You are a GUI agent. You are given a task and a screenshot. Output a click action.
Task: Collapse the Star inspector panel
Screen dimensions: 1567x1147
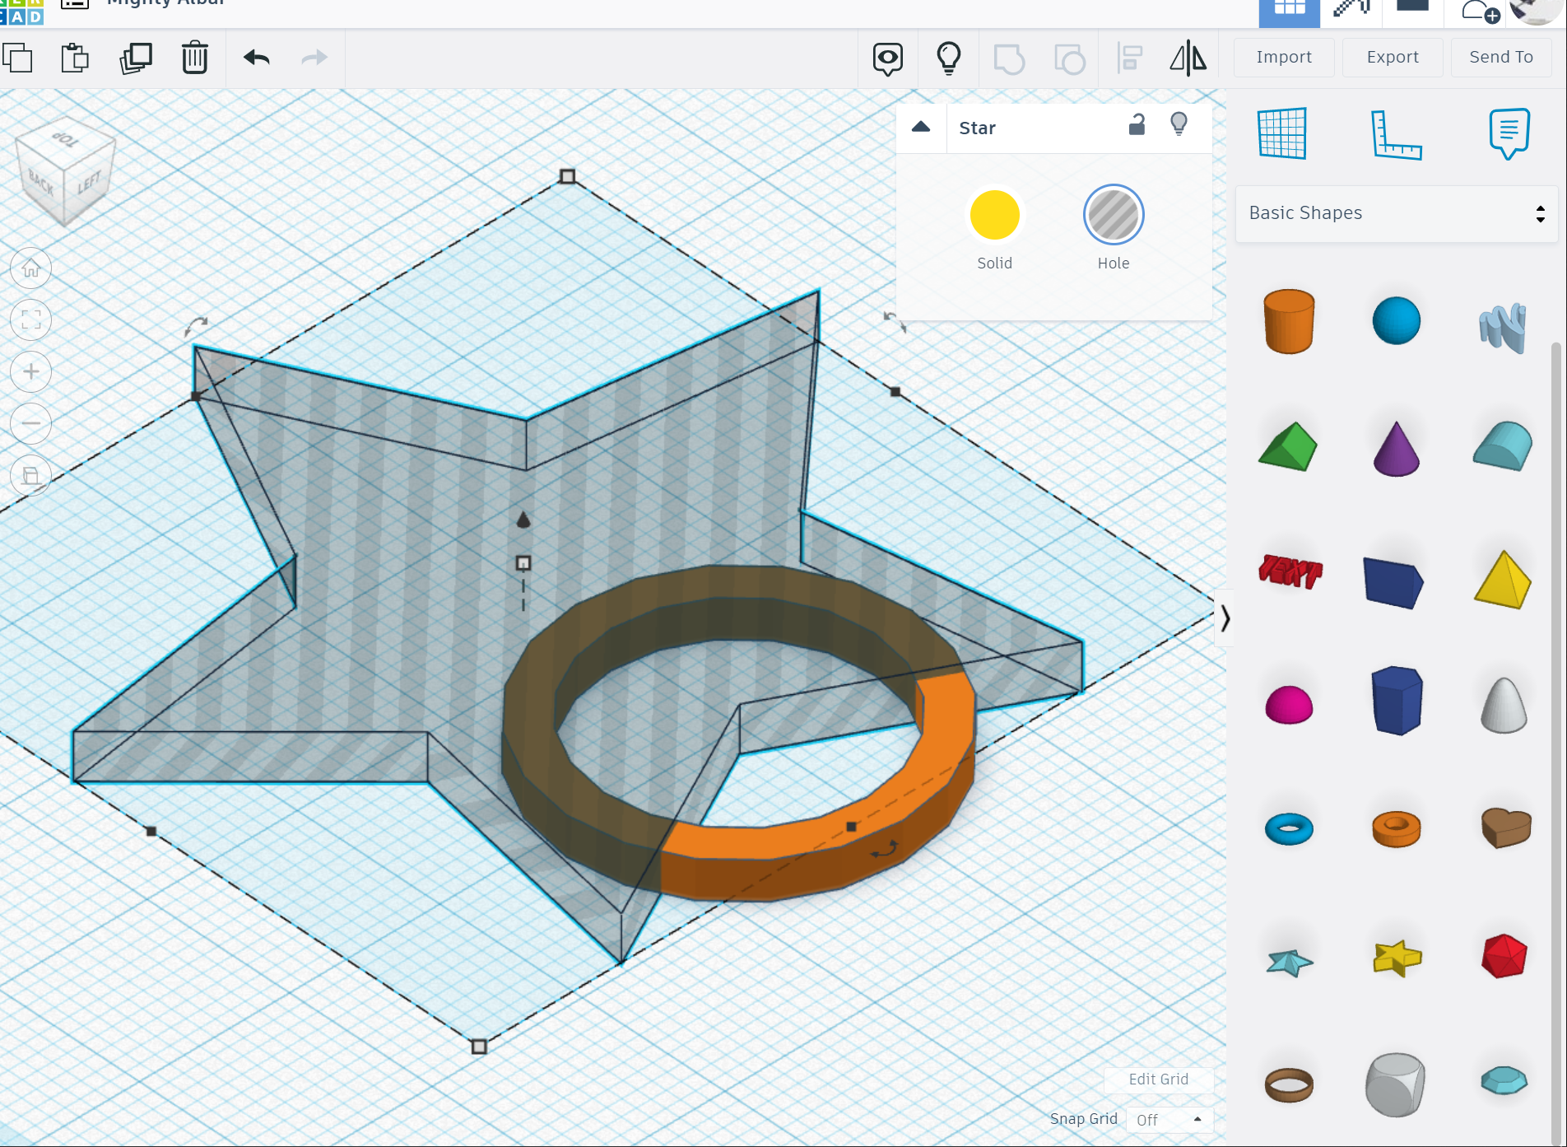tap(920, 128)
